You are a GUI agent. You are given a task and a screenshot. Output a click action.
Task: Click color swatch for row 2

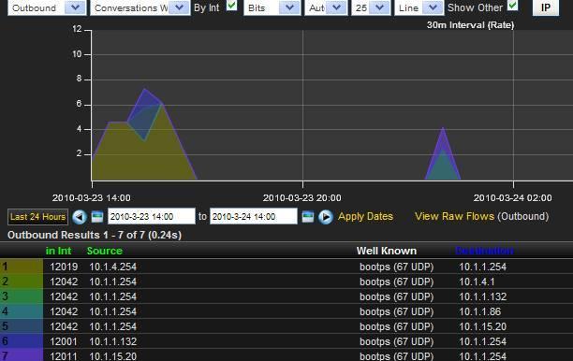pyautogui.click(x=22, y=282)
